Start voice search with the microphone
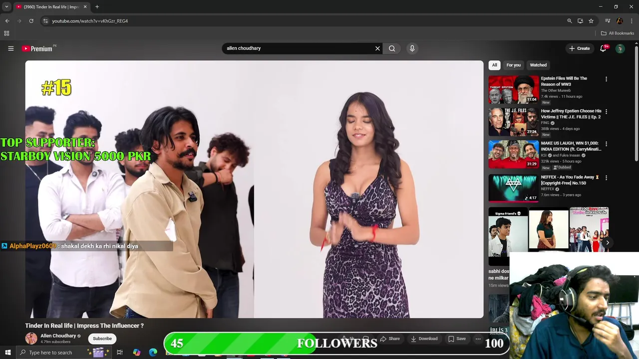 412,48
